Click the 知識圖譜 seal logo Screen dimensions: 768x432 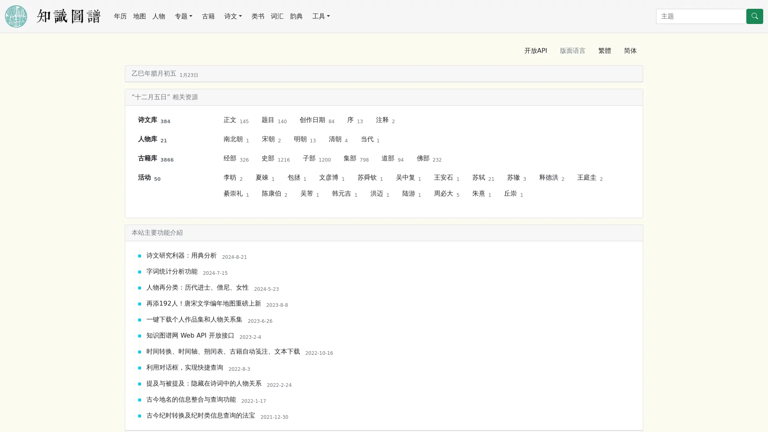click(x=16, y=16)
